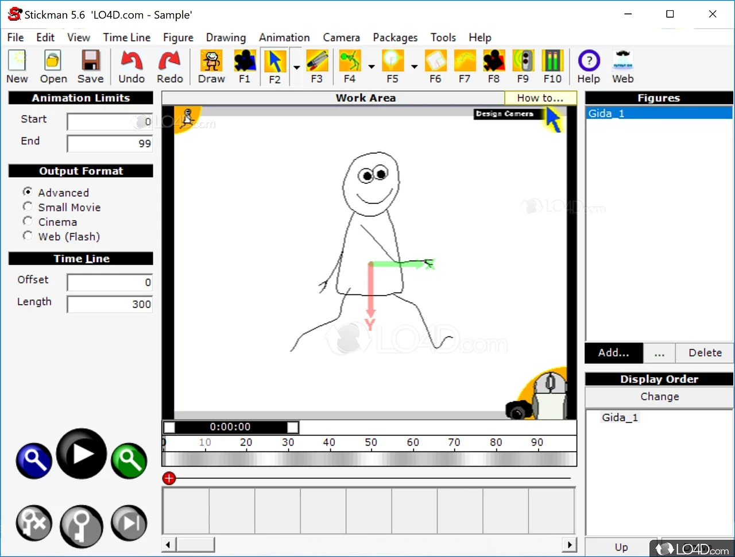Select the Small Movie output format
Image resolution: width=735 pixels, height=557 pixels.
click(x=28, y=207)
